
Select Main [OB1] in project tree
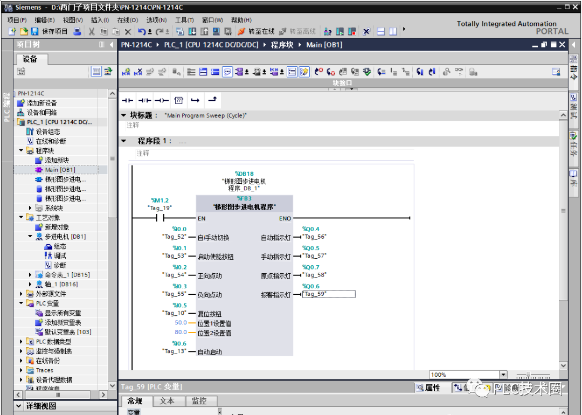60,170
